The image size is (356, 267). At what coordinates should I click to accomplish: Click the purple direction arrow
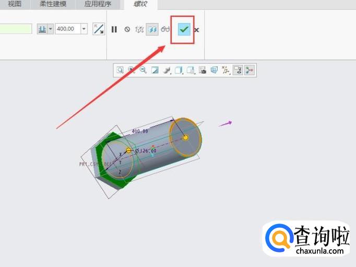click(225, 124)
